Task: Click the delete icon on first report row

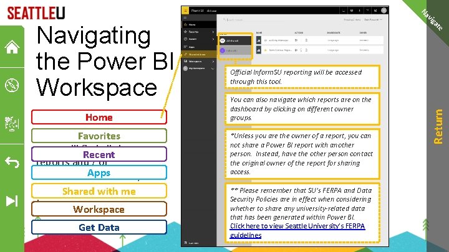Action: [306, 40]
